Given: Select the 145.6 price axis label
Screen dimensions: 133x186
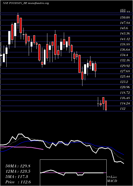Looking at the screenshot, I should tap(124, 28).
